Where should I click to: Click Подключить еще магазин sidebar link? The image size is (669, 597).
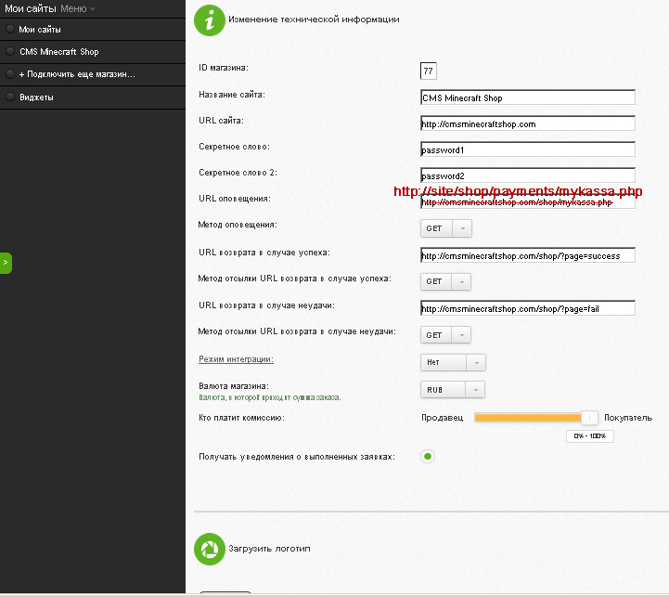pyautogui.click(x=77, y=74)
